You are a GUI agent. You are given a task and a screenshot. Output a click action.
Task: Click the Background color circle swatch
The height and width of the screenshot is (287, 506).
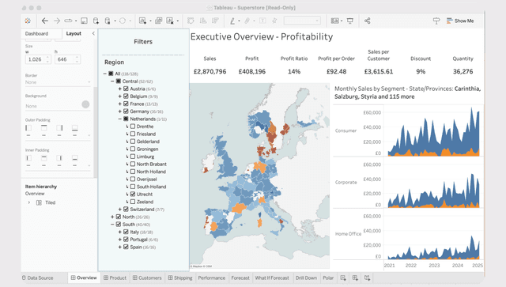(85, 104)
